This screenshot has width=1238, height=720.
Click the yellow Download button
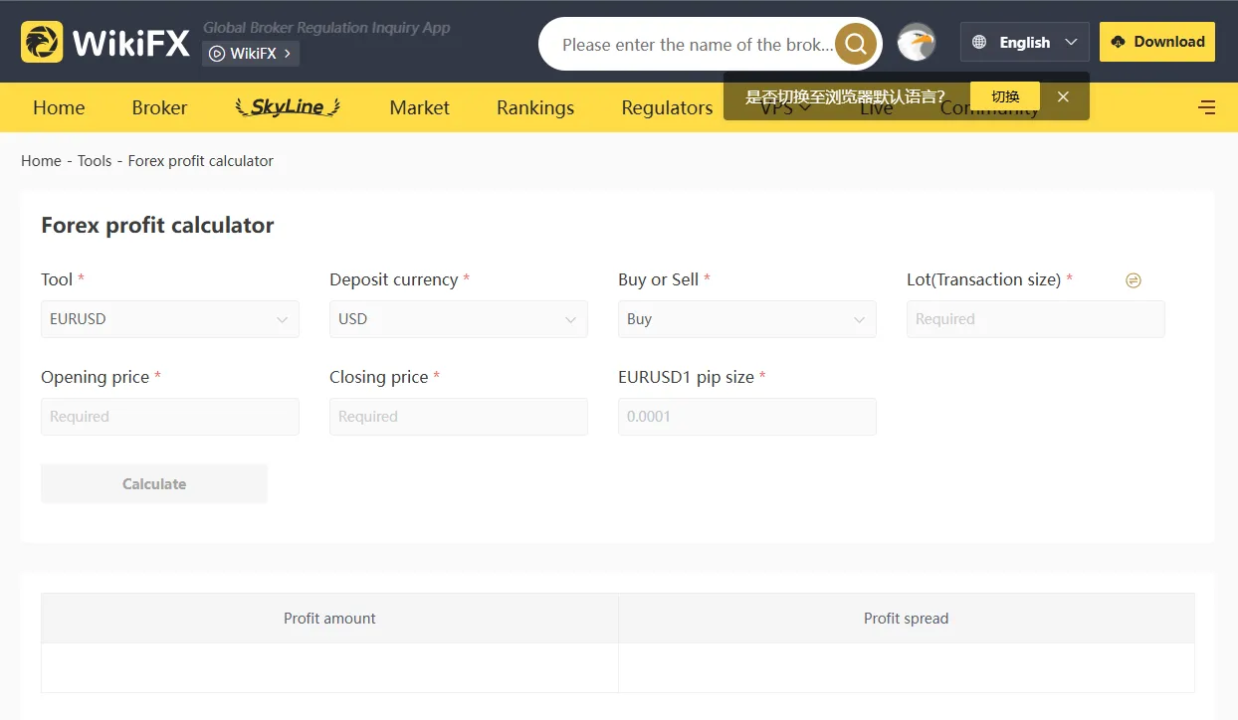pyautogui.click(x=1157, y=42)
